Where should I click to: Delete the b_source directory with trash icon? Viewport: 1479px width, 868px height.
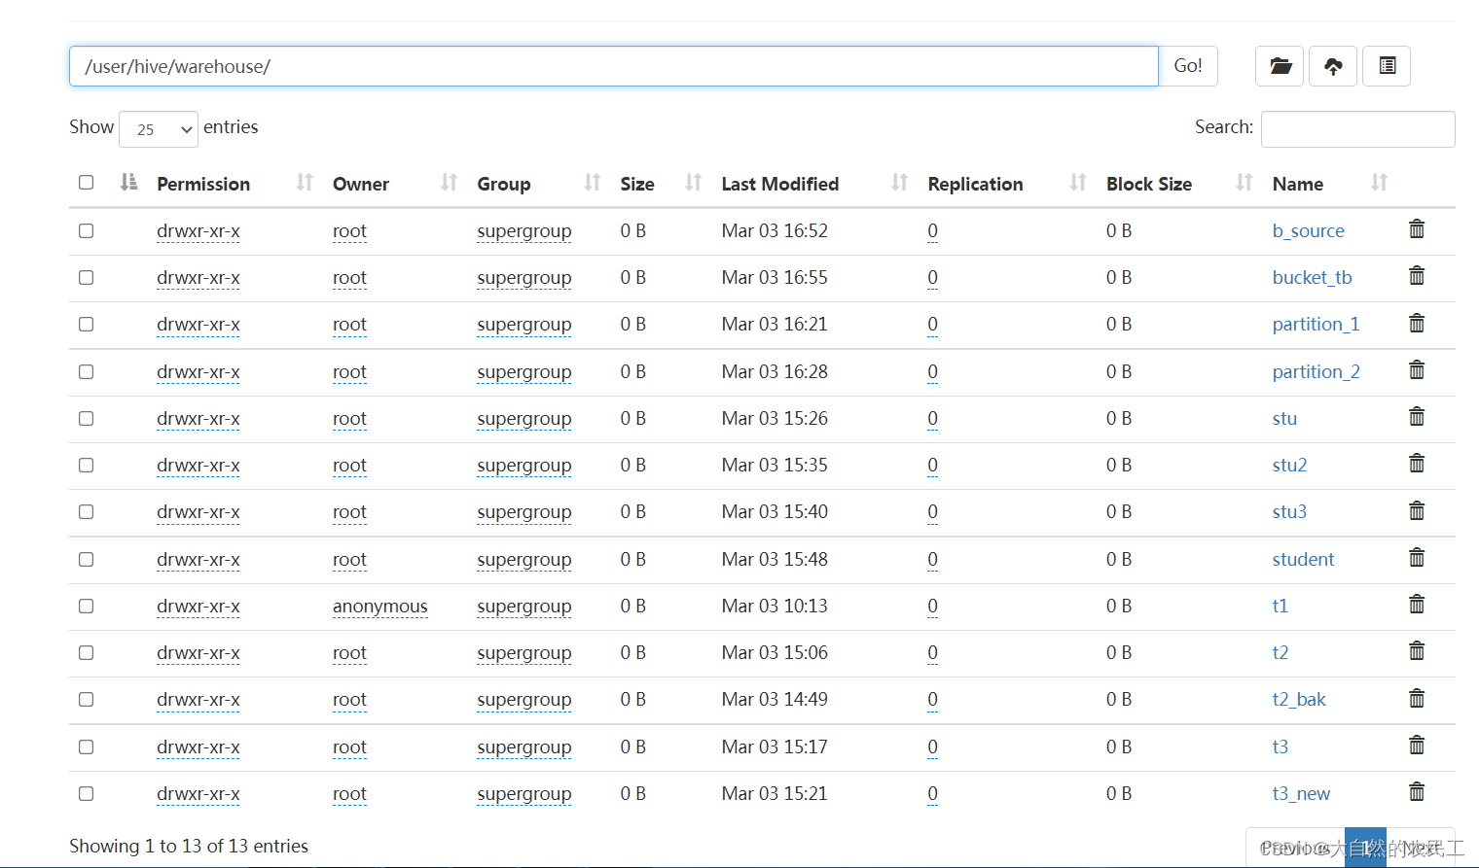point(1417,228)
